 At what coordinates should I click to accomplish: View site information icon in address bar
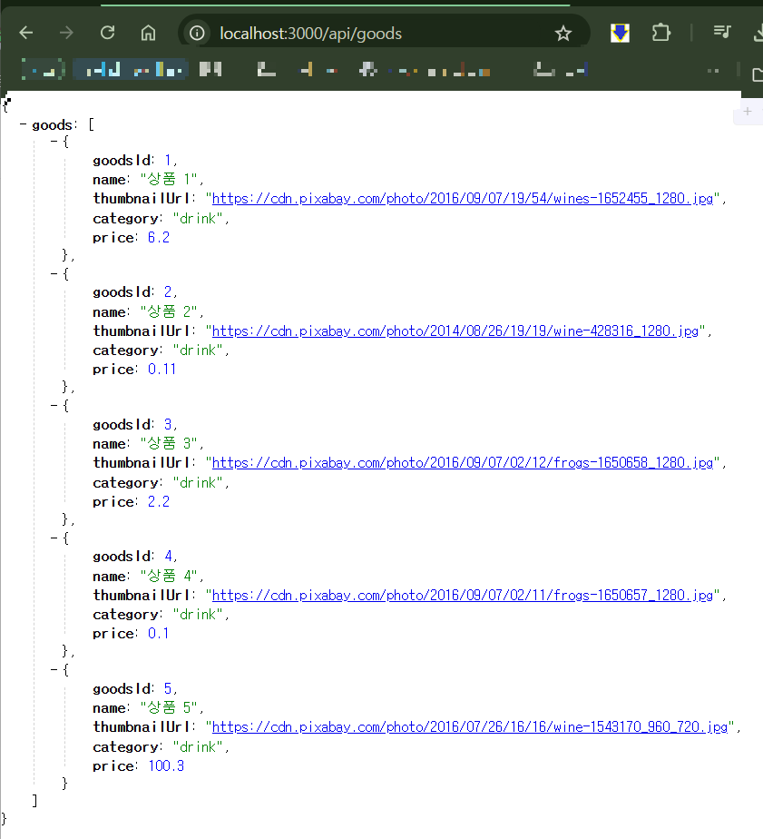pyautogui.click(x=197, y=34)
